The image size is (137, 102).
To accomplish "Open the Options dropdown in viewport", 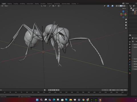I will 124,8.
